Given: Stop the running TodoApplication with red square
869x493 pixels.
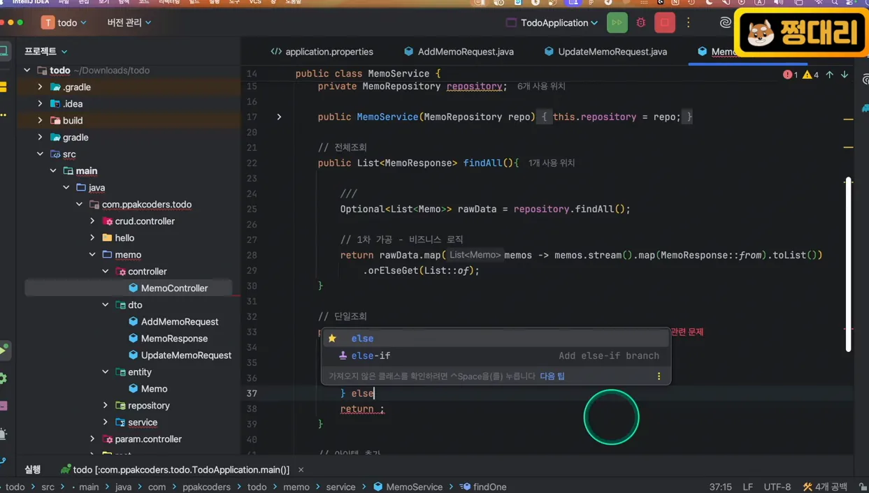Looking at the screenshot, I should coord(664,23).
